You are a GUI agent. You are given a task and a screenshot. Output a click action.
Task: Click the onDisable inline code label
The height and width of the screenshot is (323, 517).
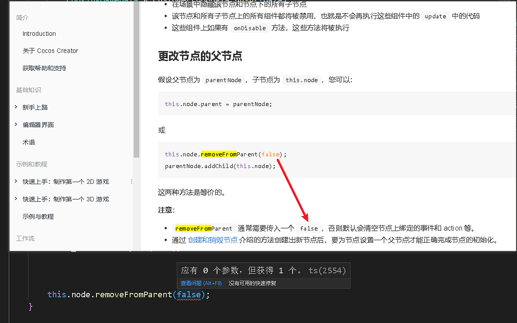(x=249, y=28)
